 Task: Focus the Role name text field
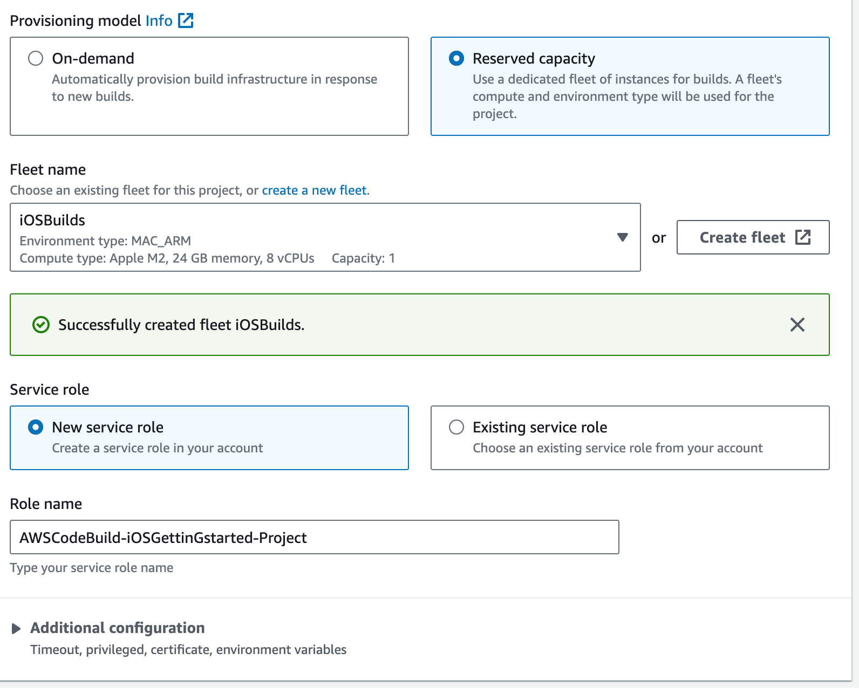tap(314, 537)
